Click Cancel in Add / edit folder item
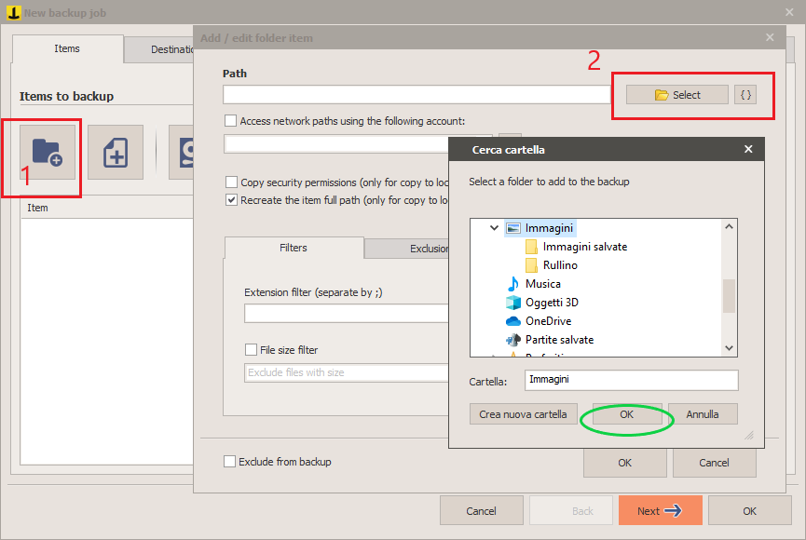 point(714,463)
